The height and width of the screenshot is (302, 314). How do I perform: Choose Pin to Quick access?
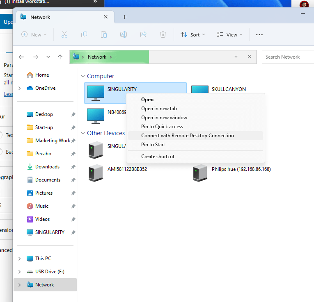[x=195, y=127]
